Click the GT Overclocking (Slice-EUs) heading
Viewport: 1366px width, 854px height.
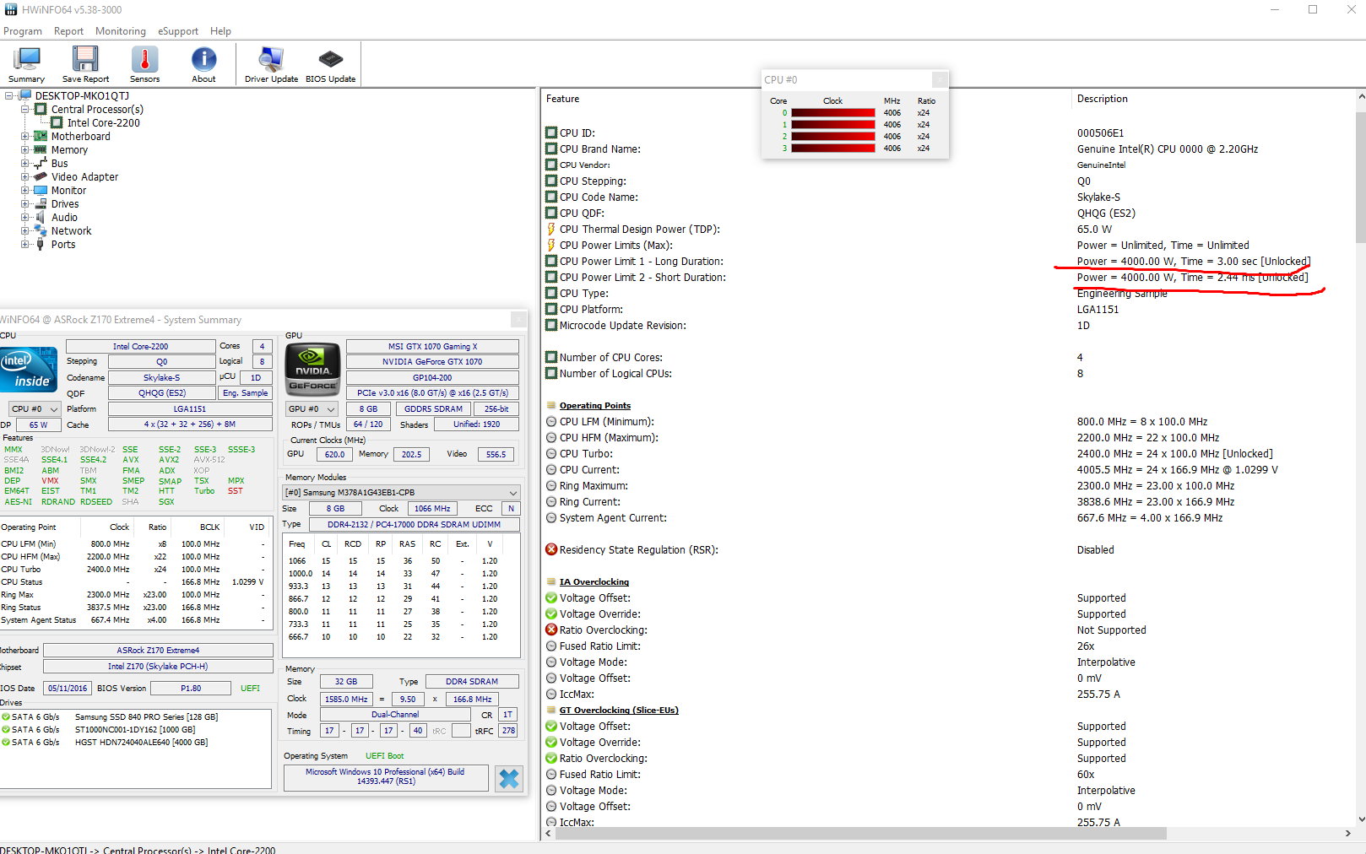(619, 711)
